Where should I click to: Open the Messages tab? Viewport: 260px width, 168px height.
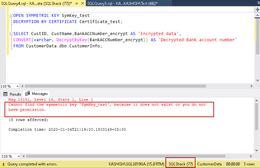[x=37, y=94]
